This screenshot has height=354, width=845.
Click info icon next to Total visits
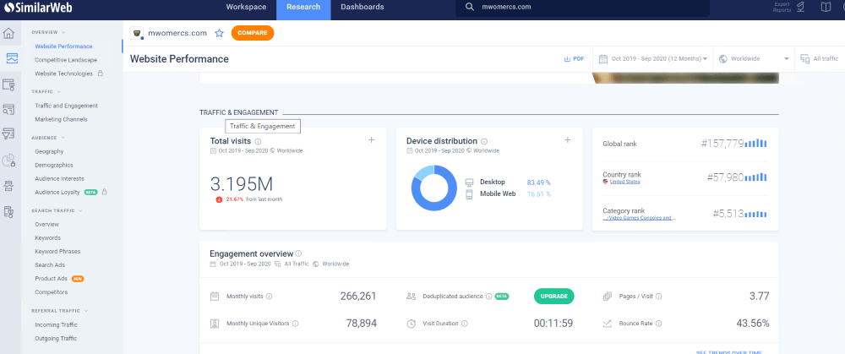259,141
